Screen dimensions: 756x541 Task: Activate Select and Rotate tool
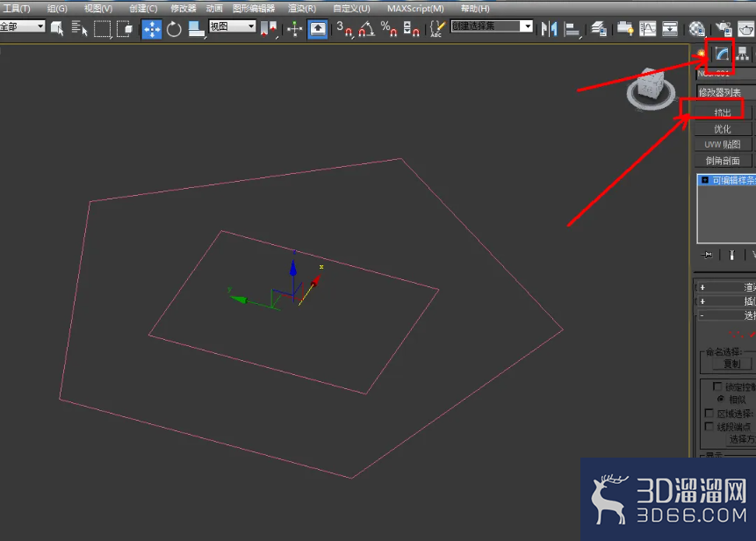174,29
